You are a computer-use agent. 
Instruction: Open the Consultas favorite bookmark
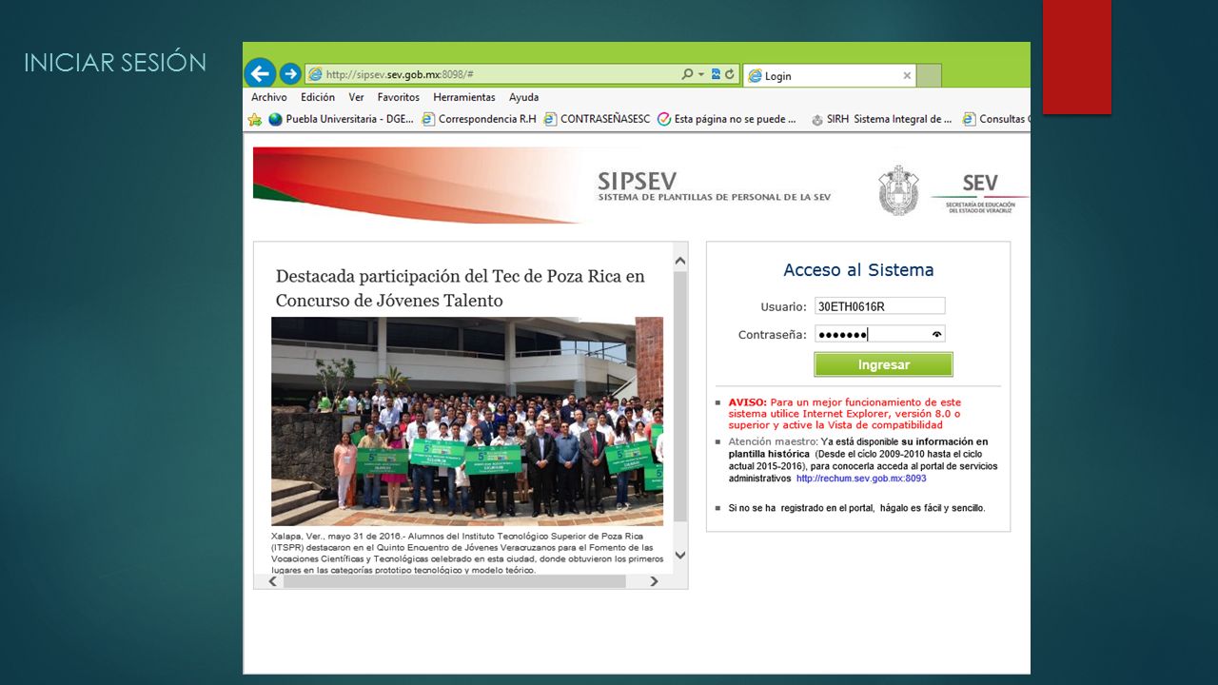(995, 120)
